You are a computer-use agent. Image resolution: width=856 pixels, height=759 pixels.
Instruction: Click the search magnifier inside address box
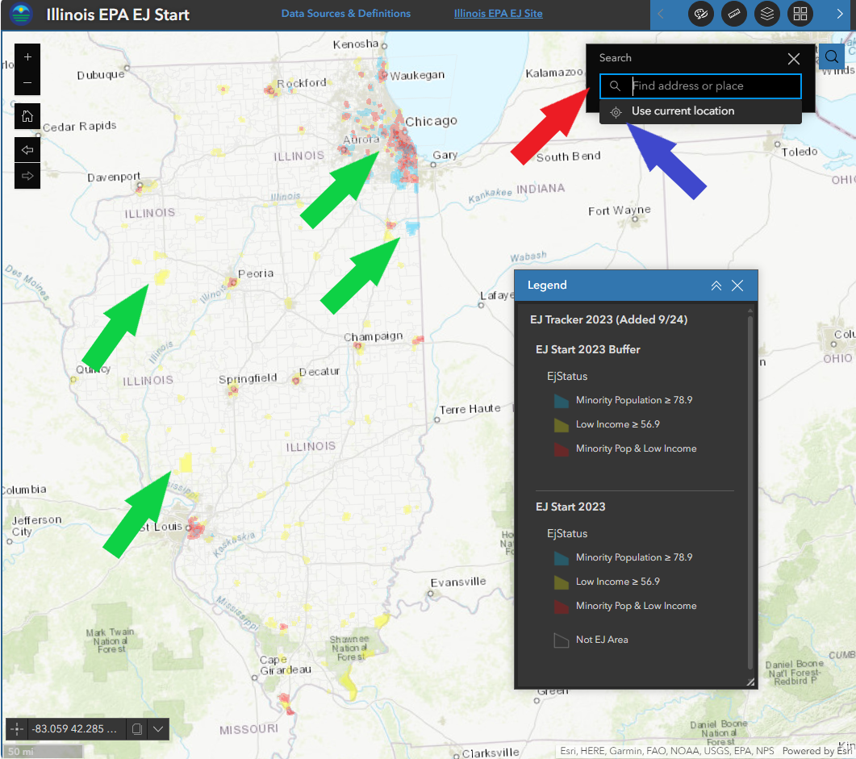tap(616, 85)
